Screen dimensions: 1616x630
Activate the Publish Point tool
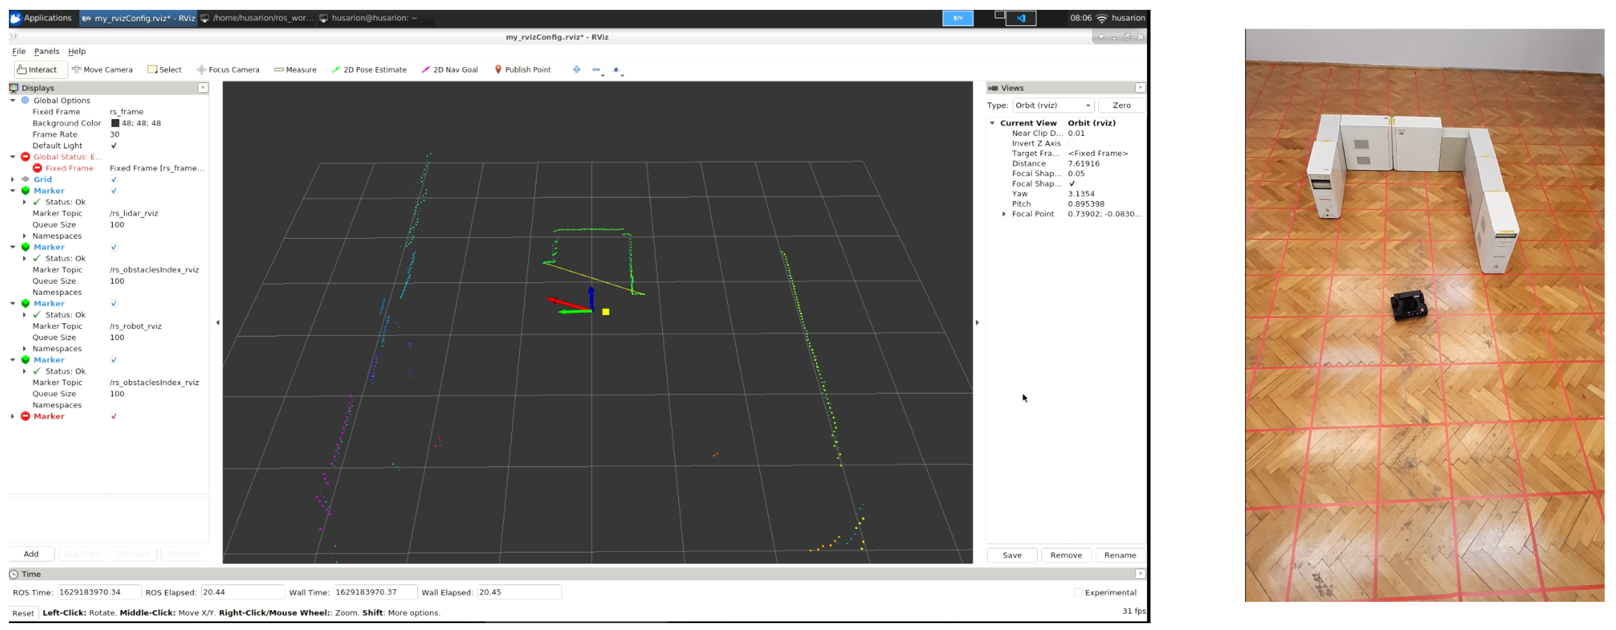(522, 69)
